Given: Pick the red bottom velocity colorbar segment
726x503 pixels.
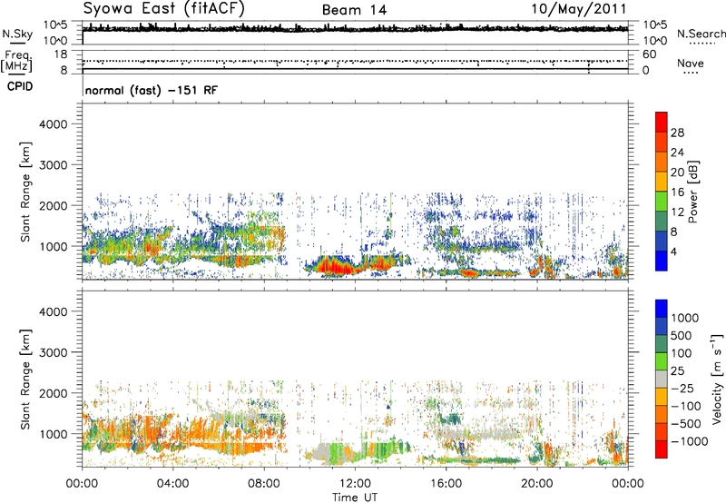Looking at the screenshot, I should (x=662, y=449).
